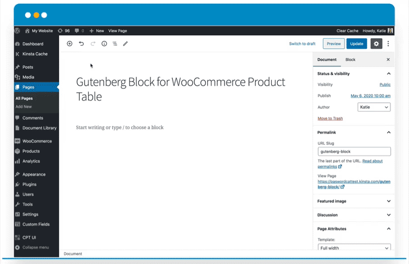The width and height of the screenshot is (409, 264).
Task: Open Template dropdown showing Full width
Action: click(x=354, y=247)
